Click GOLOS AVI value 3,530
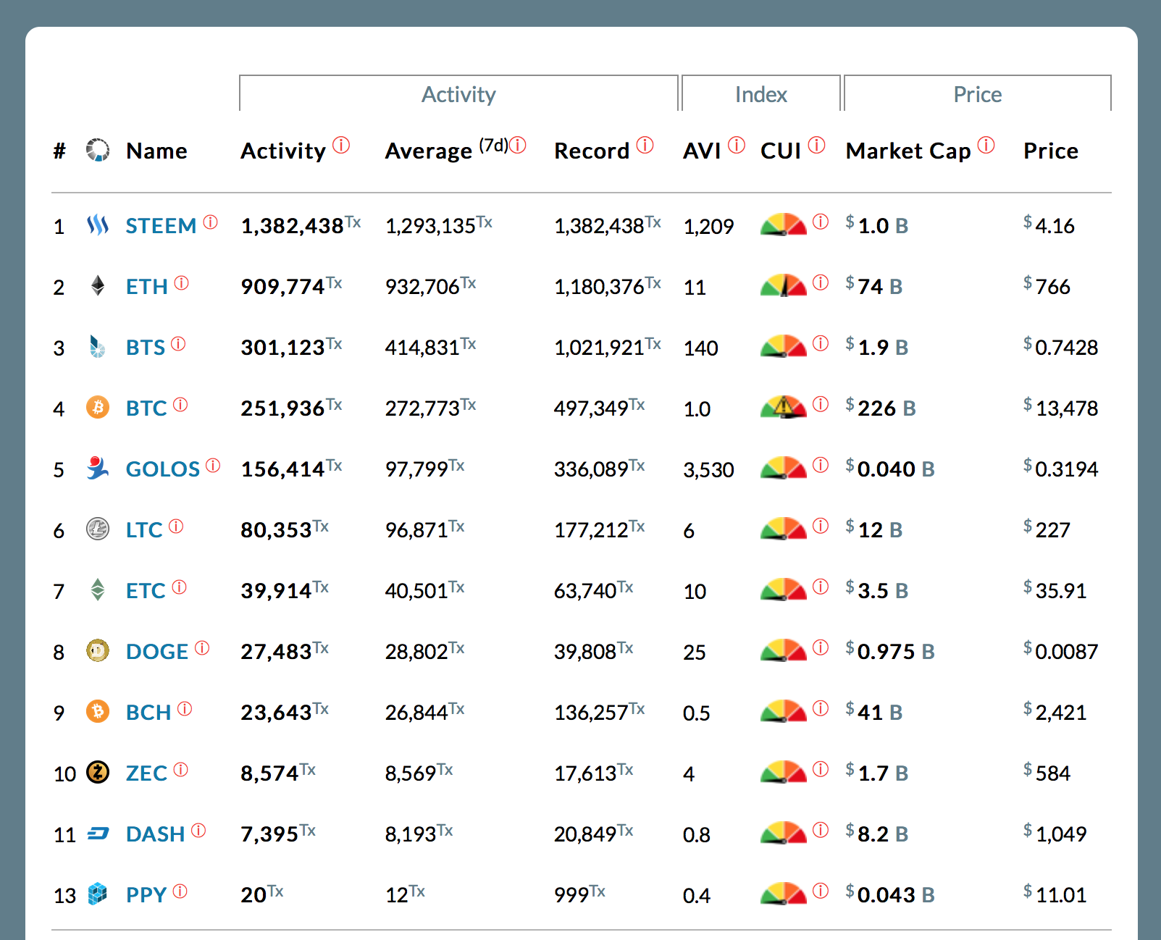Image resolution: width=1161 pixels, height=940 pixels. coord(708,470)
